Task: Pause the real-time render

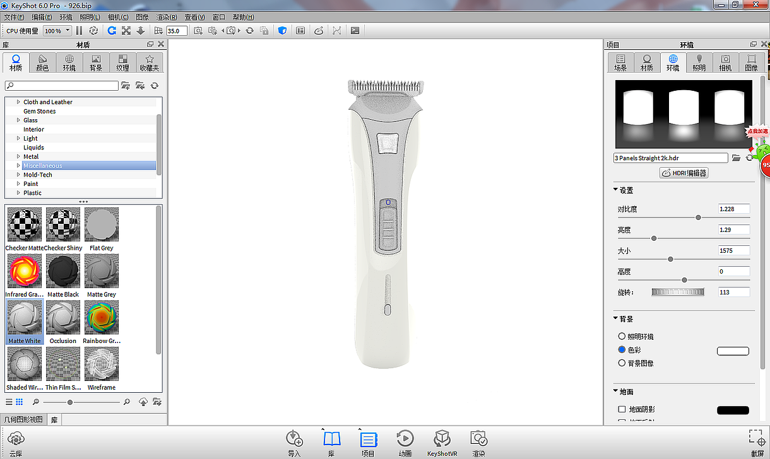Action: (79, 30)
